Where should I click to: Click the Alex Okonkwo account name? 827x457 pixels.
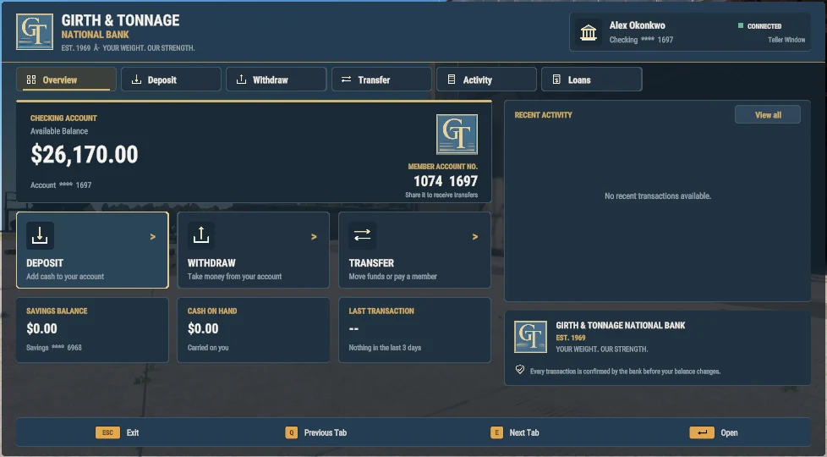(637, 25)
